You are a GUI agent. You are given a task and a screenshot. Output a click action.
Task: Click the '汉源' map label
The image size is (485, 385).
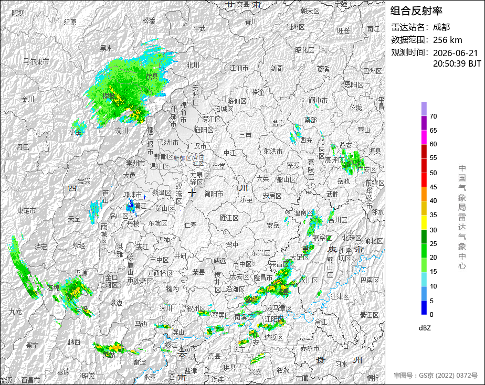[x=81, y=273]
